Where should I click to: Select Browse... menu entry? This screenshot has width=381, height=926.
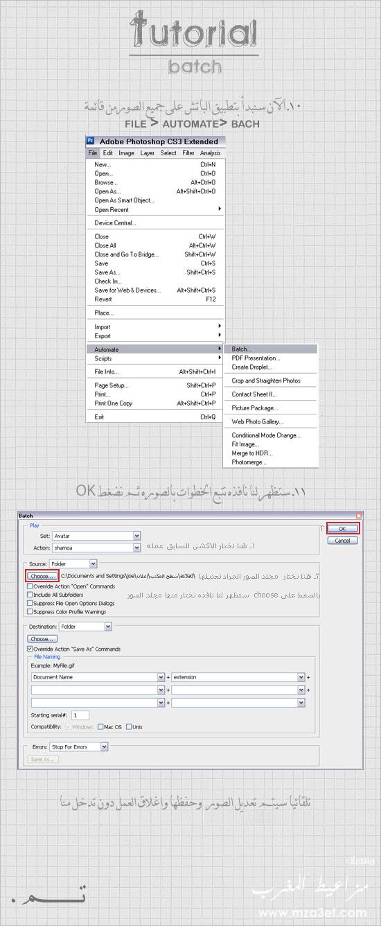[x=155, y=182]
